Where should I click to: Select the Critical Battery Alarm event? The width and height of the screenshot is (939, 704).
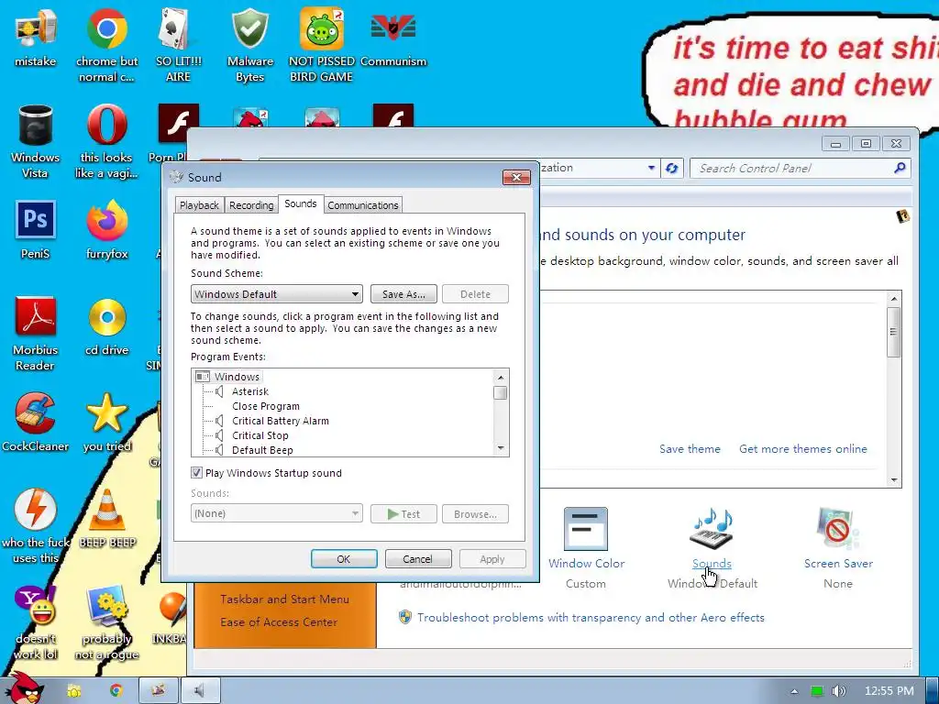pos(281,421)
